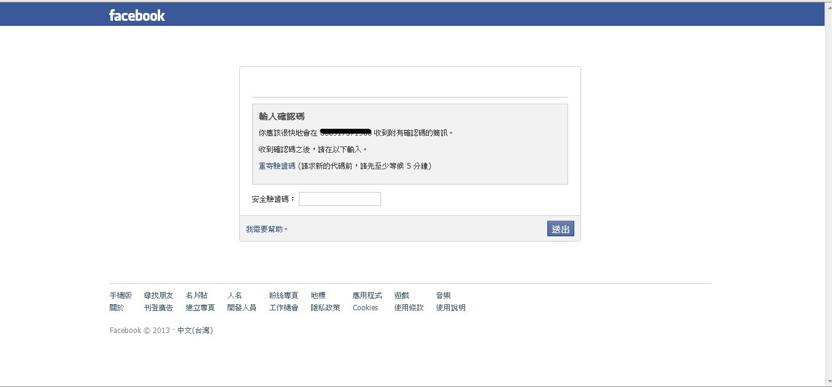Screen dimensions: 832x387
Task: Go to 工作機會 footer link
Action: tap(283, 308)
